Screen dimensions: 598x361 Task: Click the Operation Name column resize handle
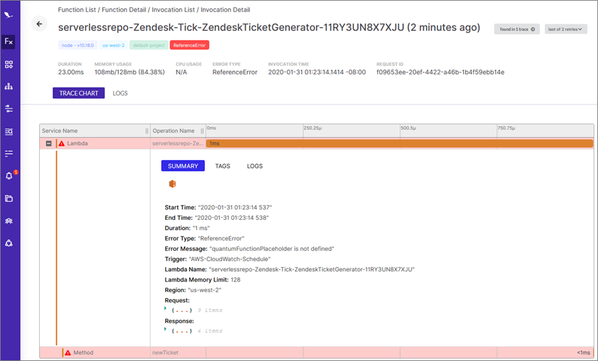(x=202, y=131)
